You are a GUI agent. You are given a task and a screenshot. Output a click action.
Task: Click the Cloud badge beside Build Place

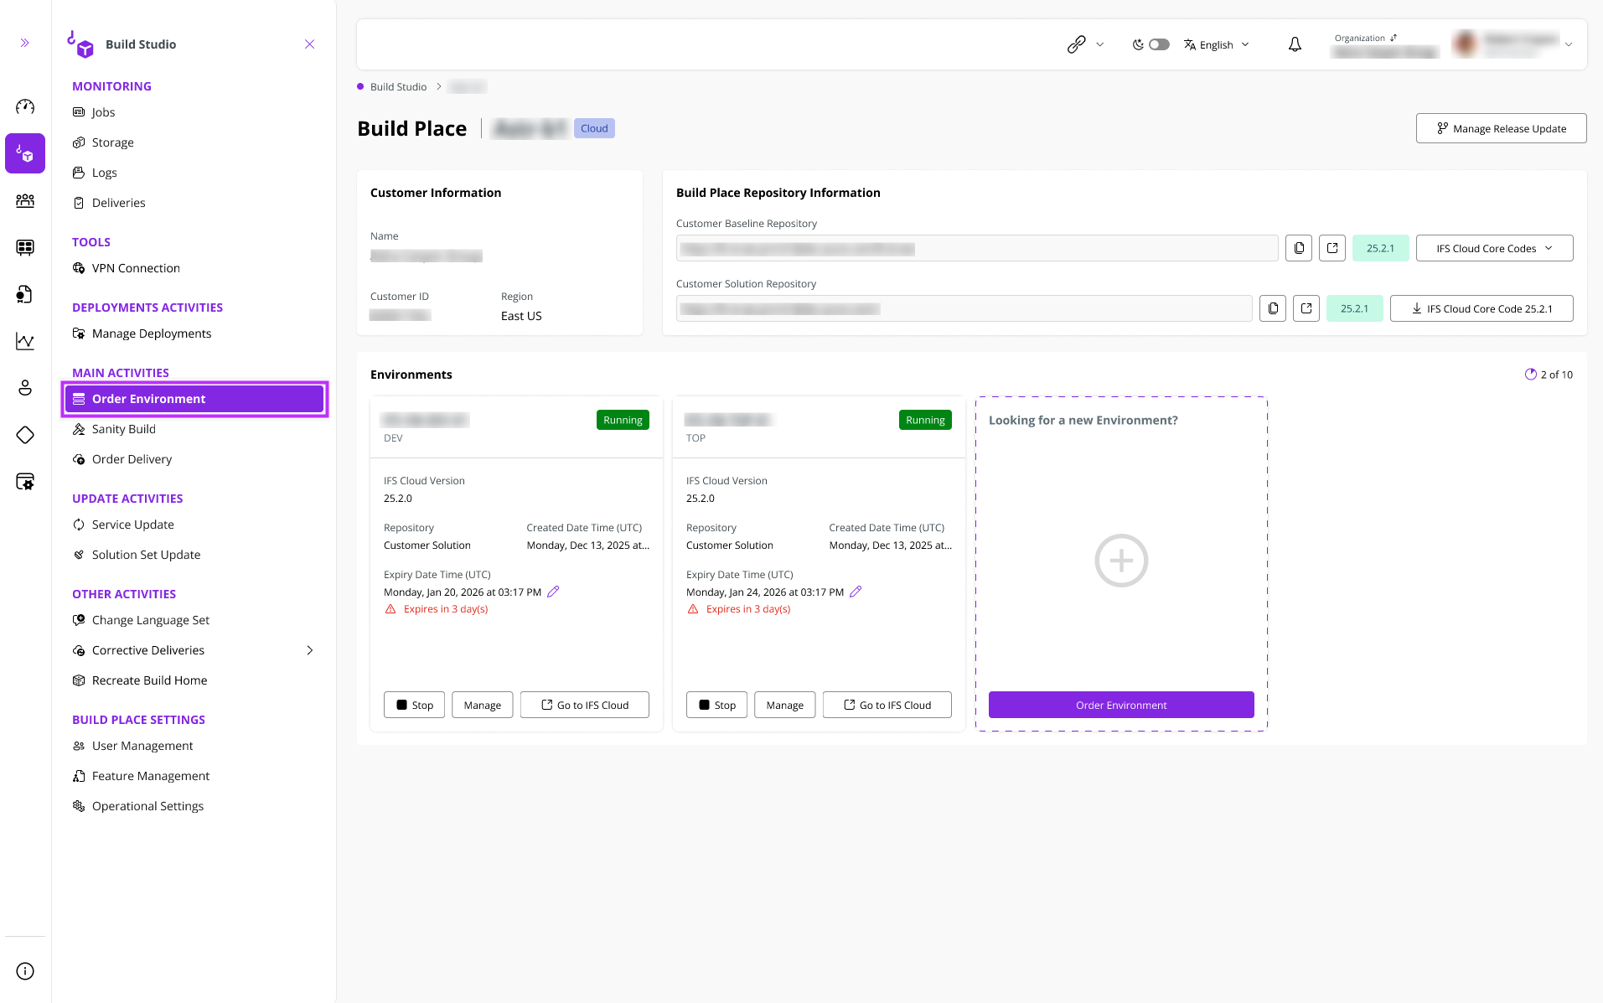tap(594, 128)
